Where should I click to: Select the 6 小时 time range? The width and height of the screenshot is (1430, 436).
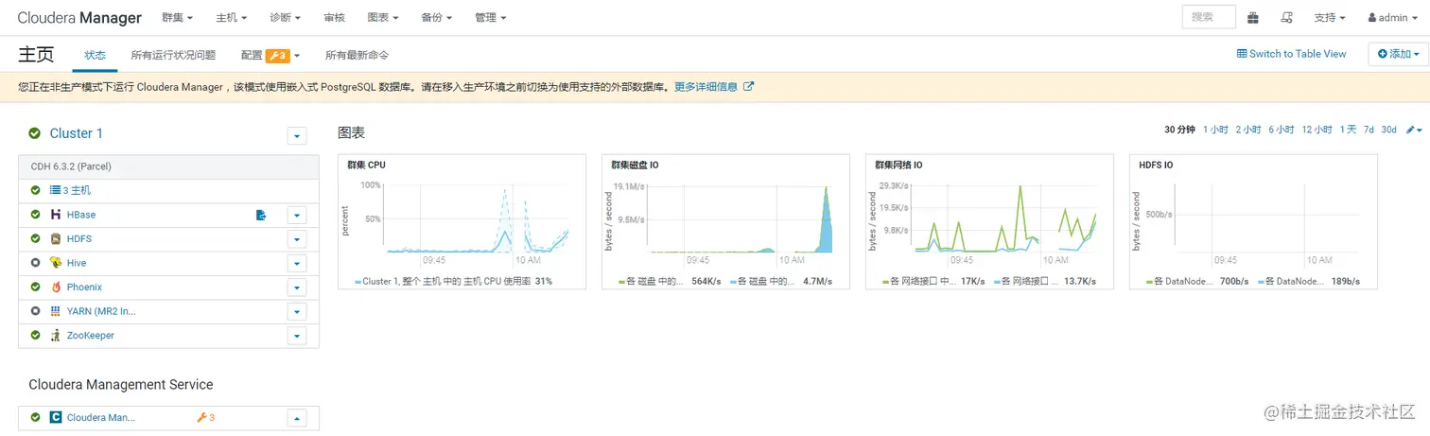coord(1282,130)
